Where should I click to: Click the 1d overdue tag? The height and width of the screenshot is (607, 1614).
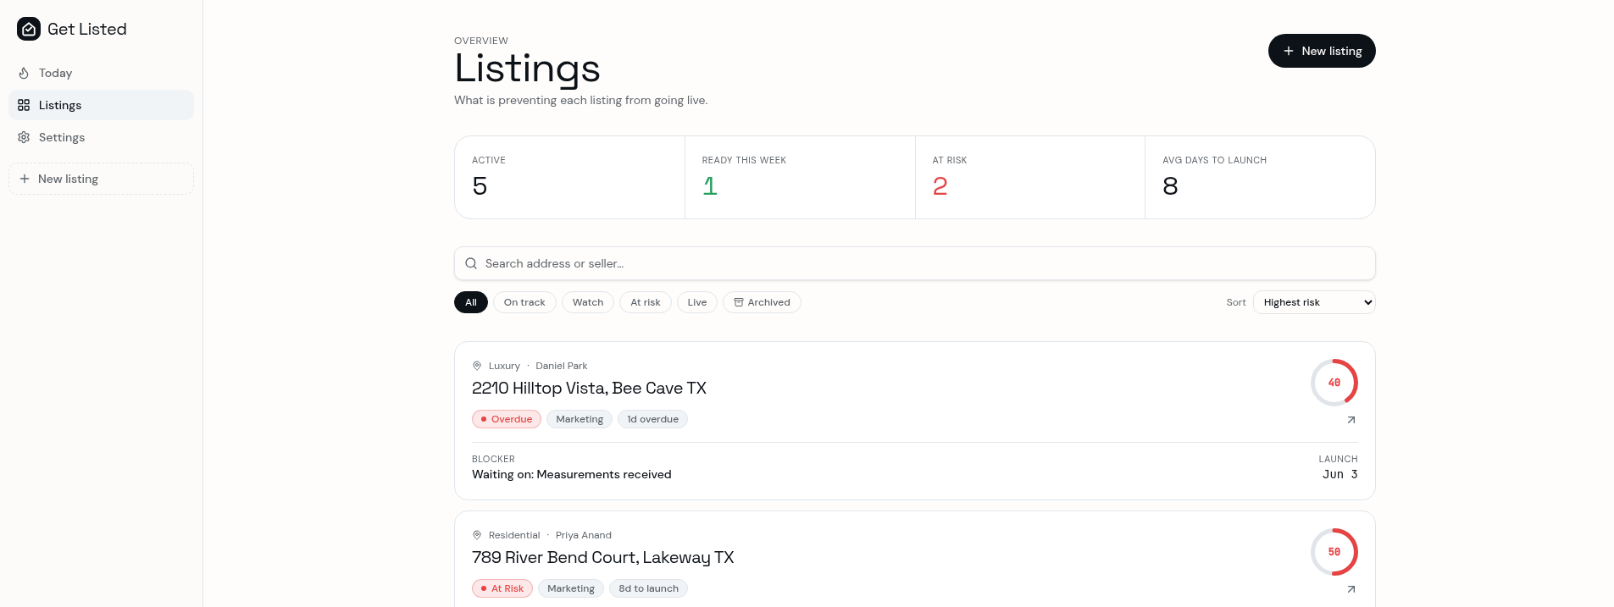[652, 419]
